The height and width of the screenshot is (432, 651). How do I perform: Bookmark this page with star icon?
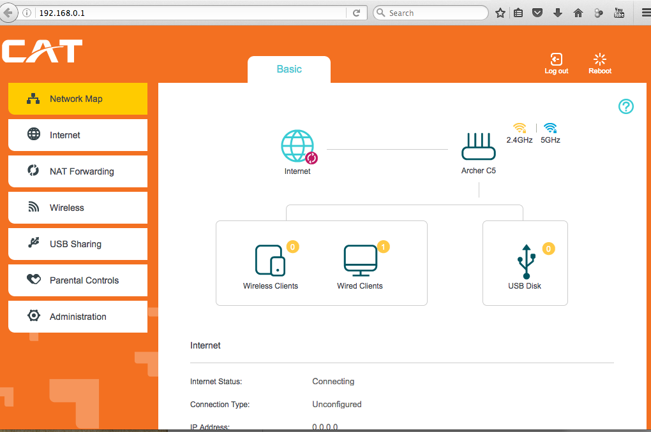[x=500, y=13]
